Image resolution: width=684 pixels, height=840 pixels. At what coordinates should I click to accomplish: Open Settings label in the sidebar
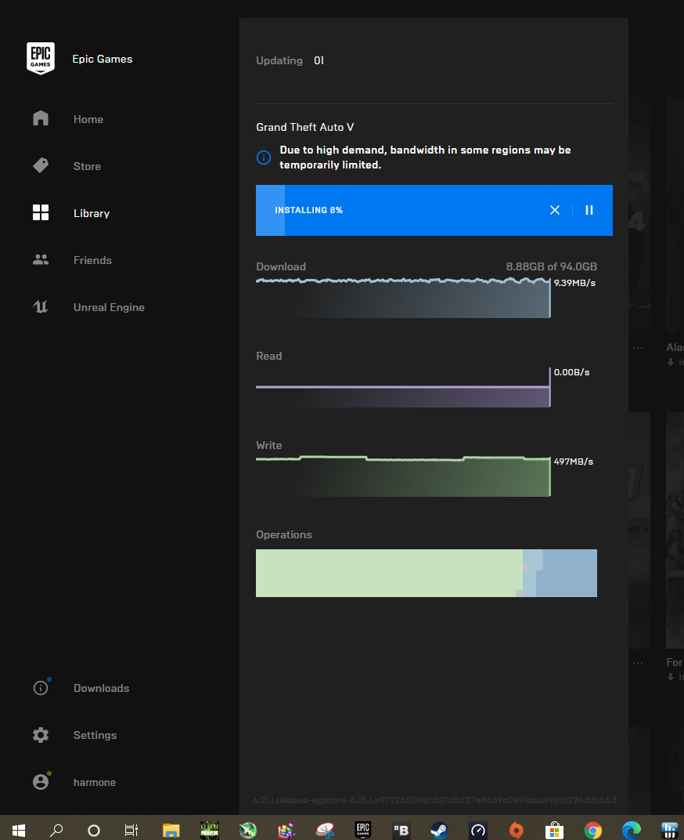(95, 736)
